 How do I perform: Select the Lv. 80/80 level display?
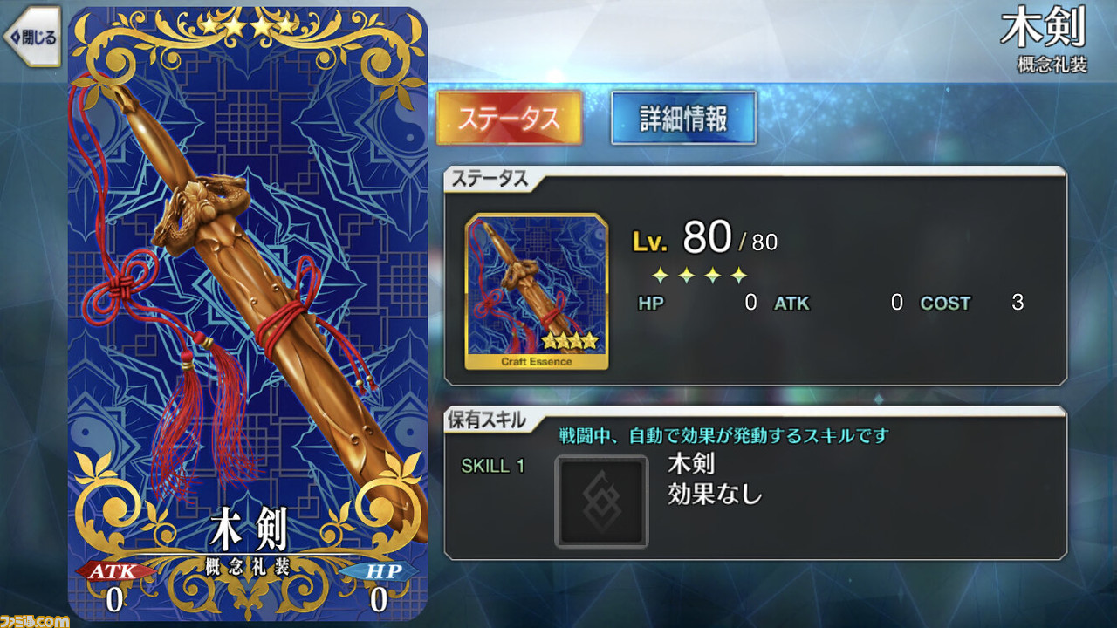[x=704, y=237]
